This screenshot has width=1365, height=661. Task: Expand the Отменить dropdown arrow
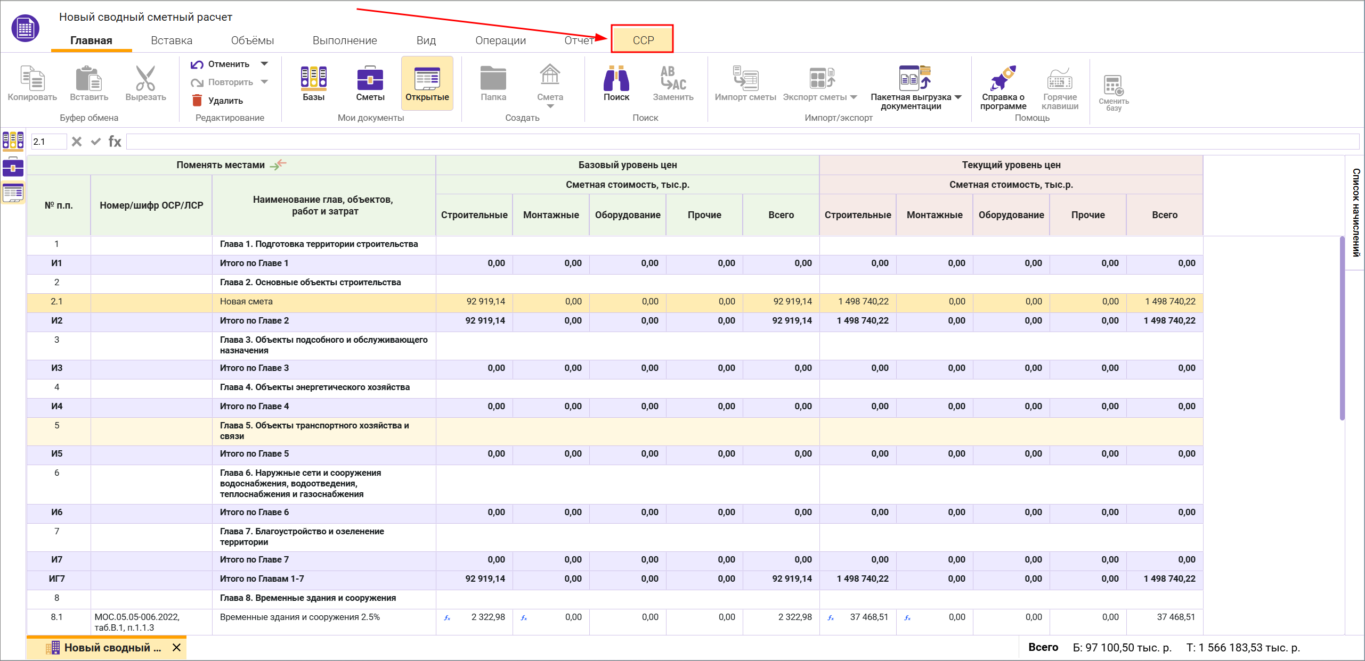264,64
